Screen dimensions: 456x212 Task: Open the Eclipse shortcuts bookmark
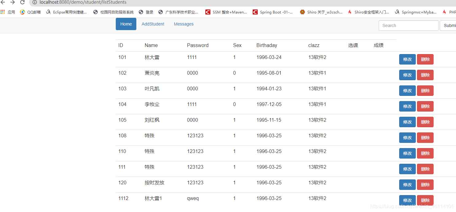point(66,12)
